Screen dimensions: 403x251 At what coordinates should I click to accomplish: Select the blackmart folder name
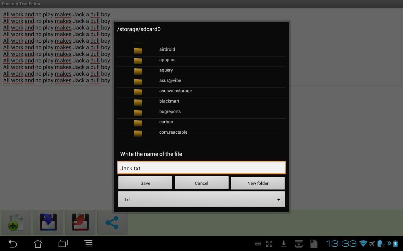click(x=169, y=101)
